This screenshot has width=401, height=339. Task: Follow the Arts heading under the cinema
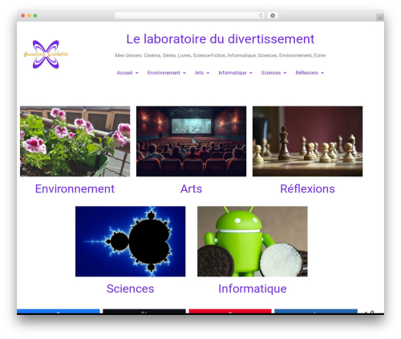(x=191, y=189)
